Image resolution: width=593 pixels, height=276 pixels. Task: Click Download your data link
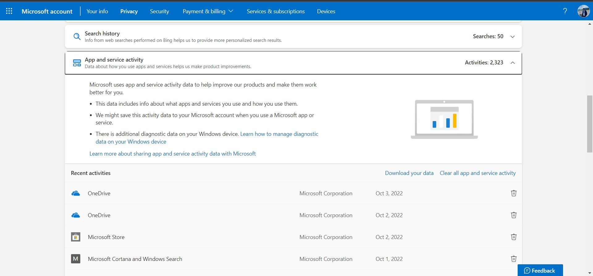tap(409, 173)
